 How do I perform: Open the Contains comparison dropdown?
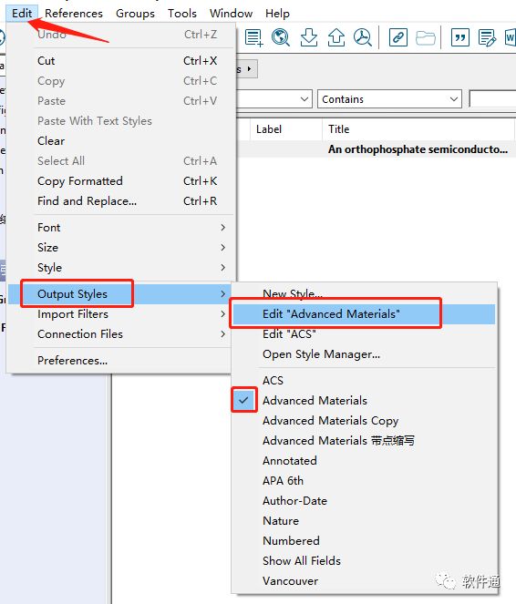point(389,99)
